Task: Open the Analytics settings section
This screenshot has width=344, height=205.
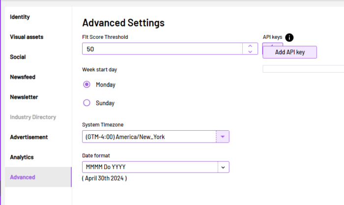Action: click(22, 157)
